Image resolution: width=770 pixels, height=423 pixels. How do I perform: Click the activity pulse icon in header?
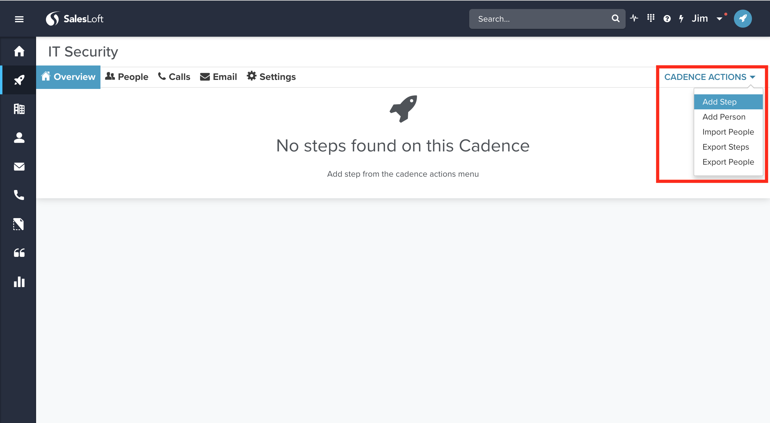tap(634, 19)
